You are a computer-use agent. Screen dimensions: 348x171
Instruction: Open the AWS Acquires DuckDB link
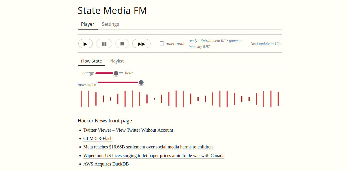[x=106, y=164]
